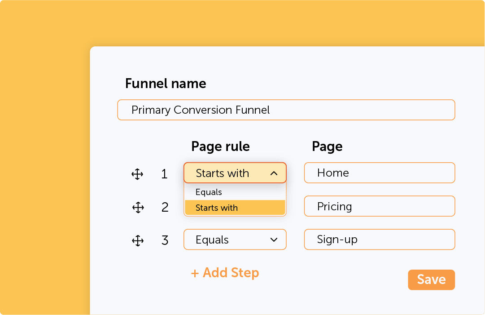Viewport: 485px width, 315px height.
Task: Click step number 1 label
Action: tap(164, 174)
